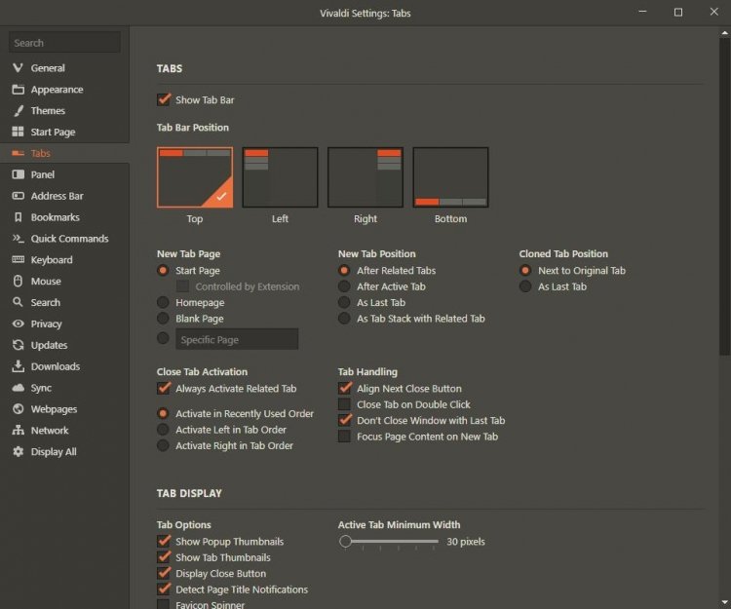Click the Tabs icon in sidebar
The height and width of the screenshot is (609, 731).
[18, 153]
